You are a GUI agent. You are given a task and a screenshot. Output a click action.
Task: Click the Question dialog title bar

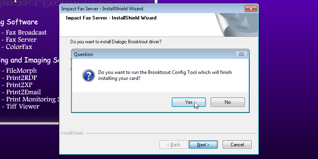(151, 54)
